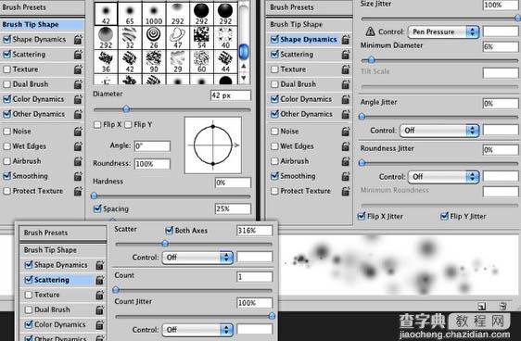Click lock beside Color Dynamics in Brush Tip Shape panel
521x341 pixels.
tap(78, 99)
